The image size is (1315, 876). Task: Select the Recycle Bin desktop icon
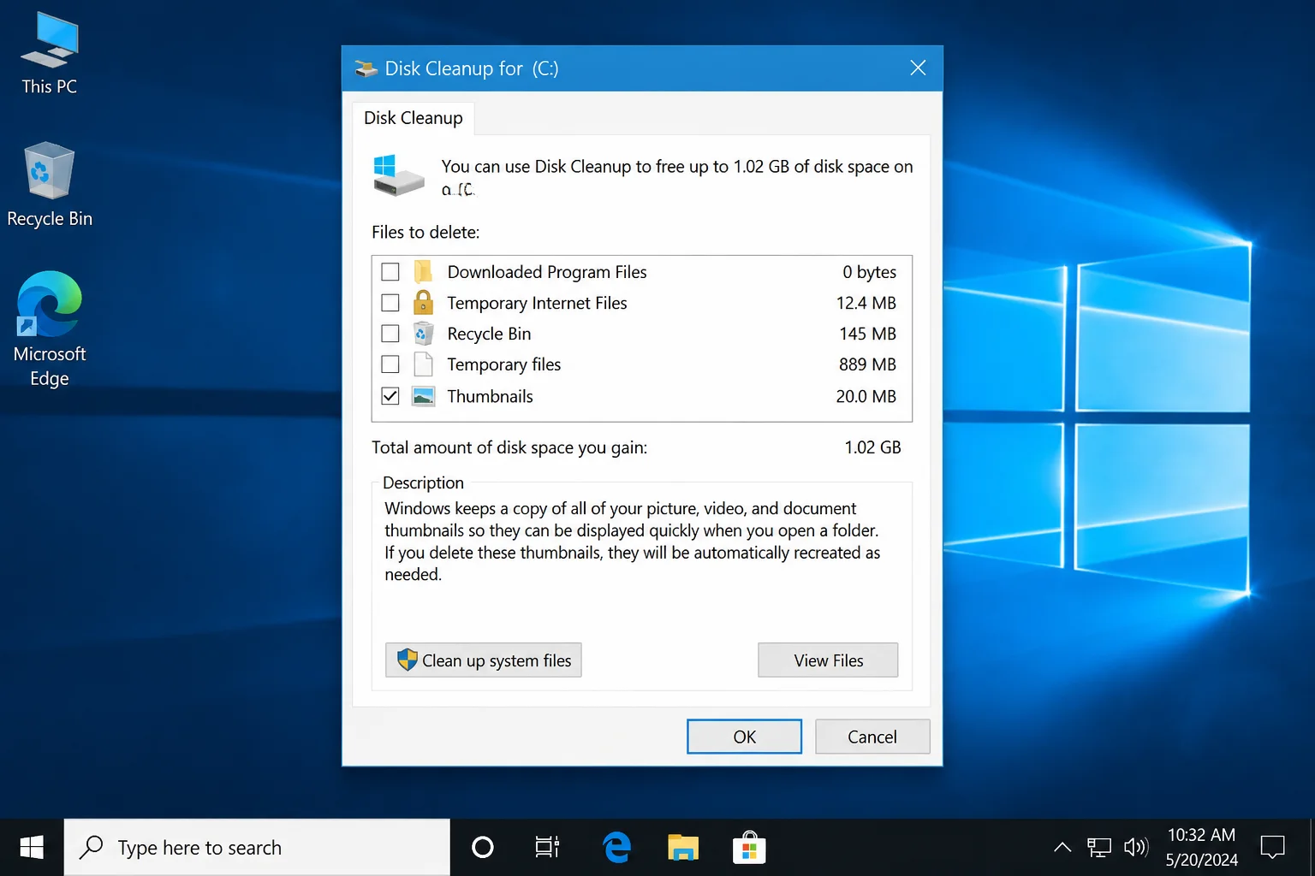[x=50, y=185]
